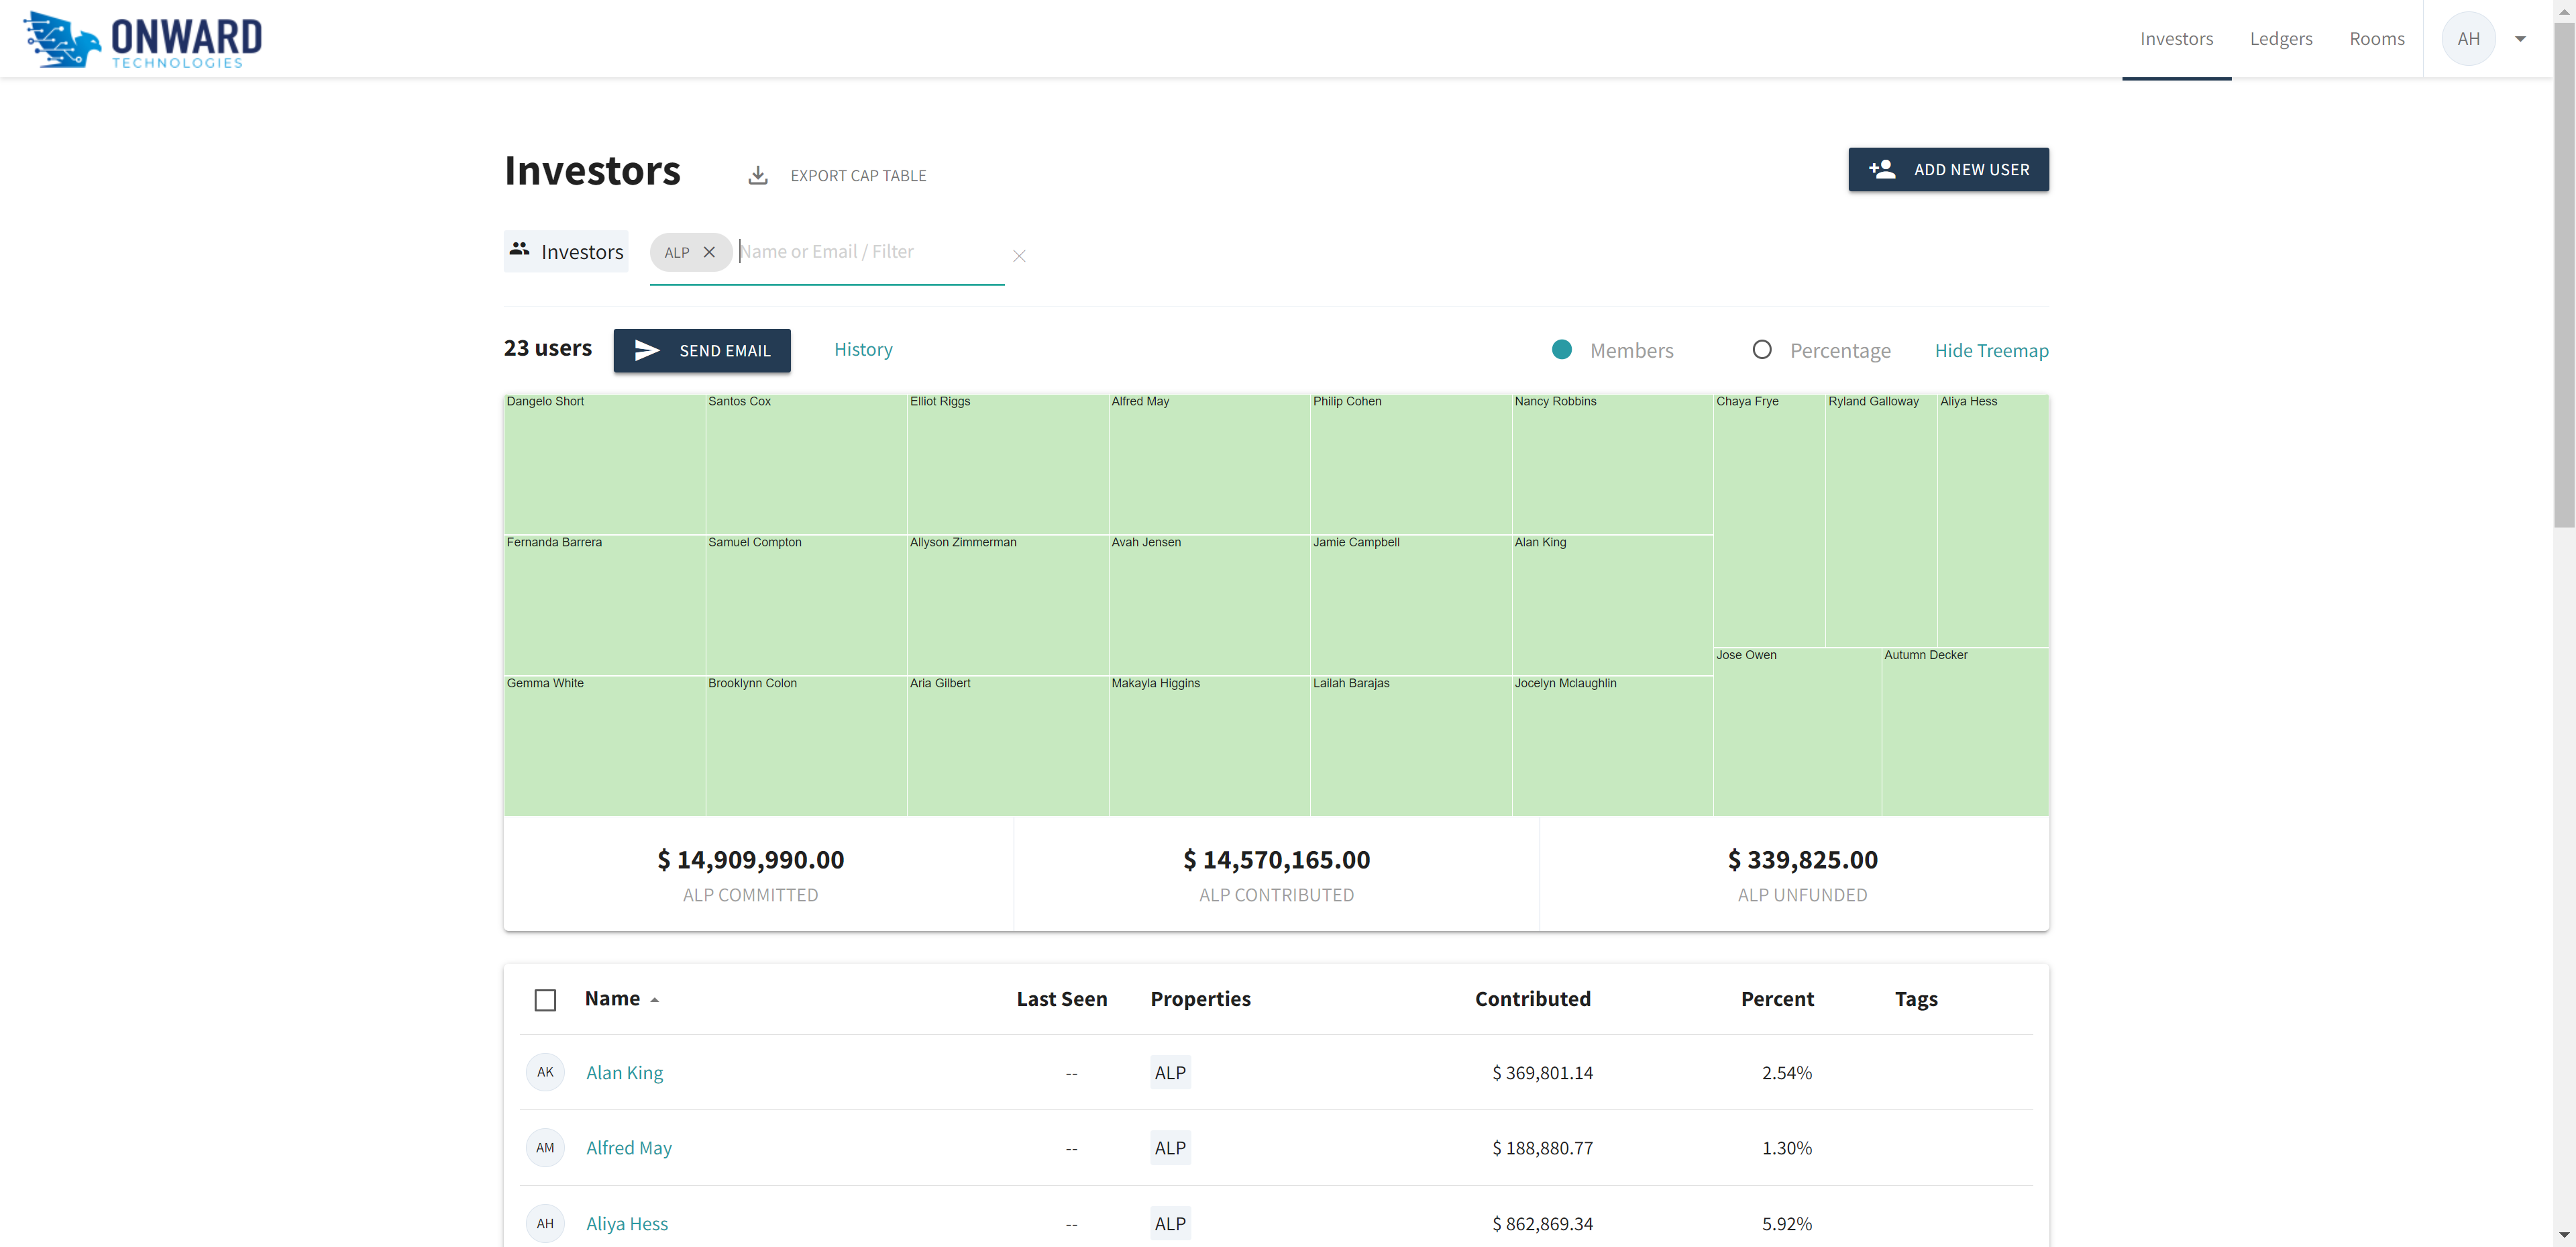
Task: Select the Percentage radio option
Action: 1762,349
